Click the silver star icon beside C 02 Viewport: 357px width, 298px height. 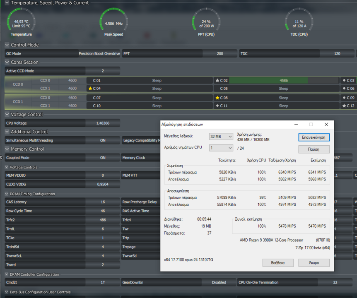point(217,81)
